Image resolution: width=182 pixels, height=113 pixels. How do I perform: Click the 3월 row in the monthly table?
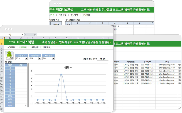pyautogui.click(x=10, y=74)
